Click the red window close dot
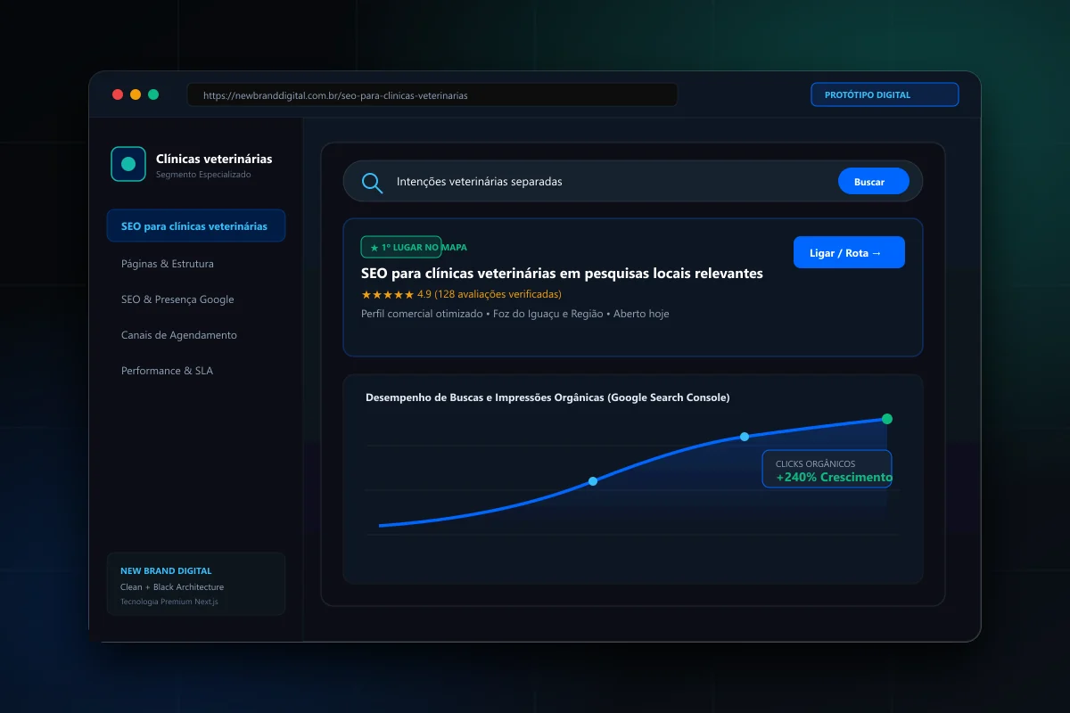Viewport: 1070px width, 713px height. (118, 94)
